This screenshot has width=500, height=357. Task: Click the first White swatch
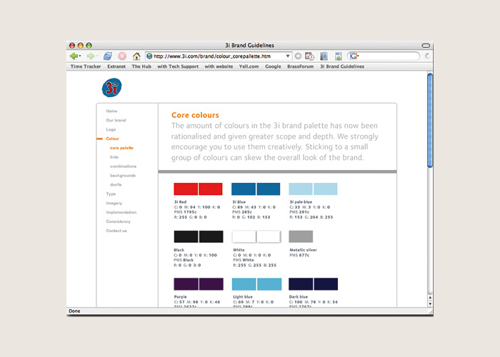point(244,237)
